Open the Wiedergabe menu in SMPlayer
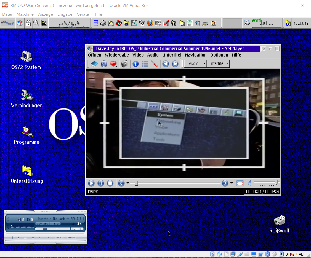This screenshot has height=258, width=311. coord(117,55)
